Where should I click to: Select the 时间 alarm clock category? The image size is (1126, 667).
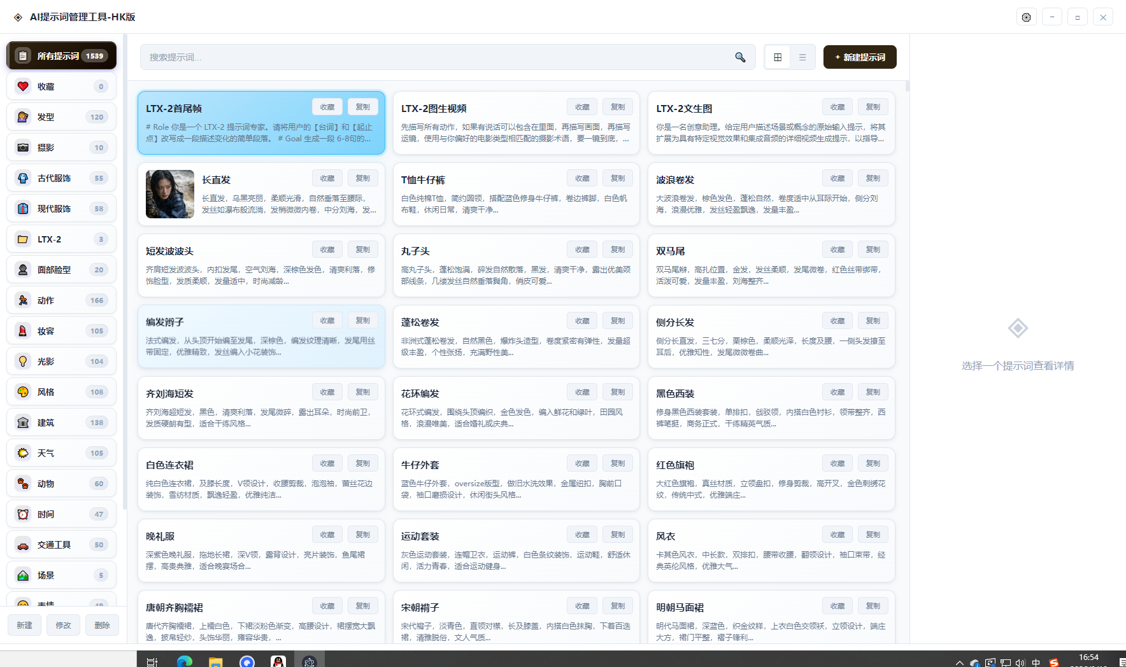(x=62, y=514)
